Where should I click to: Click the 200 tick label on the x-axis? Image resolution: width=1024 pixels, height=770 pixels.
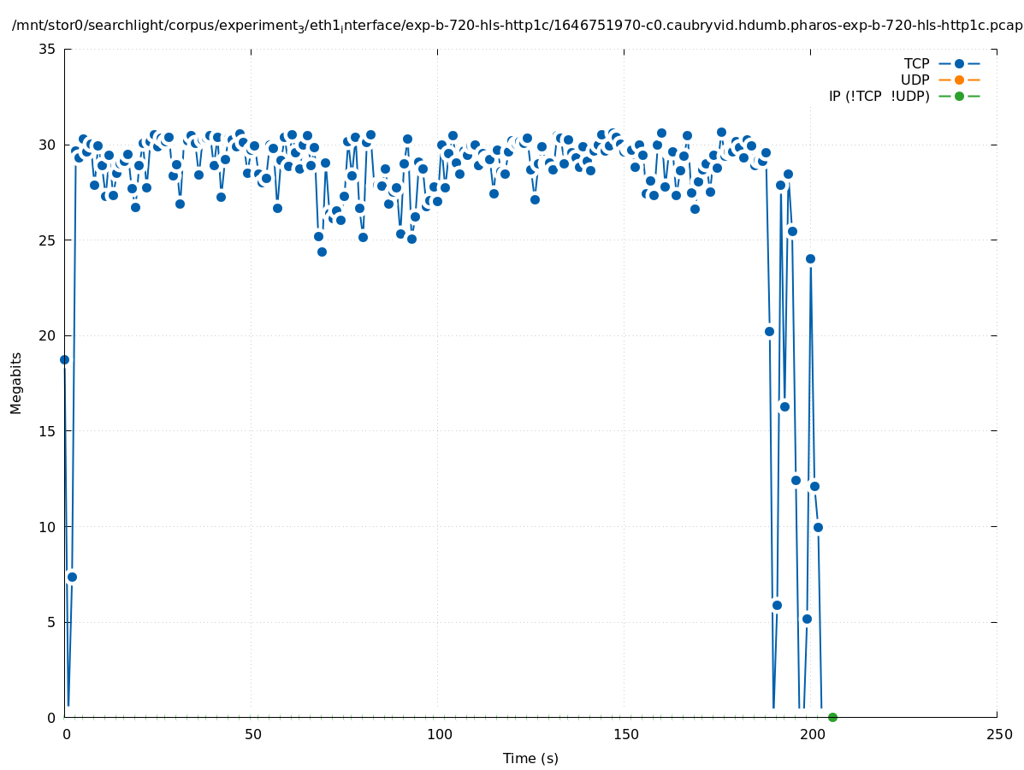(x=812, y=735)
